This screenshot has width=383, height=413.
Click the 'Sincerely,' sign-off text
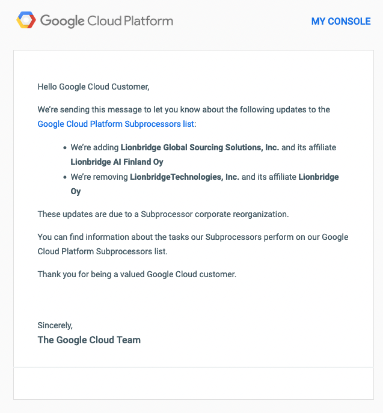[55, 325]
